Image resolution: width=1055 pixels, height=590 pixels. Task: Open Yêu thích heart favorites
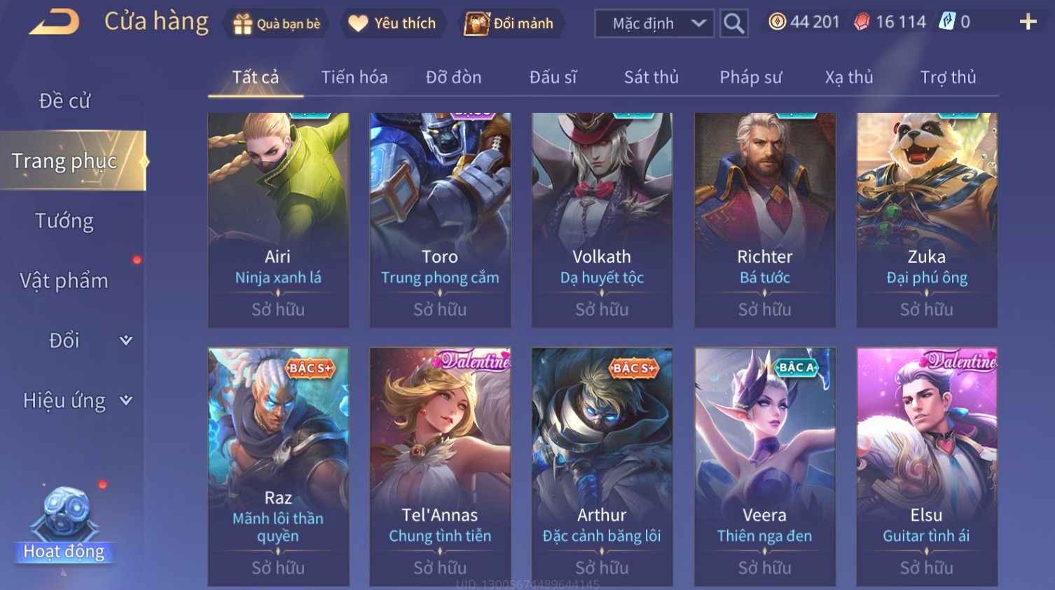pyautogui.click(x=358, y=24)
